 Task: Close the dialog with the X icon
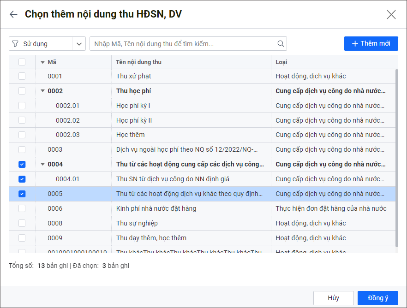391,14
